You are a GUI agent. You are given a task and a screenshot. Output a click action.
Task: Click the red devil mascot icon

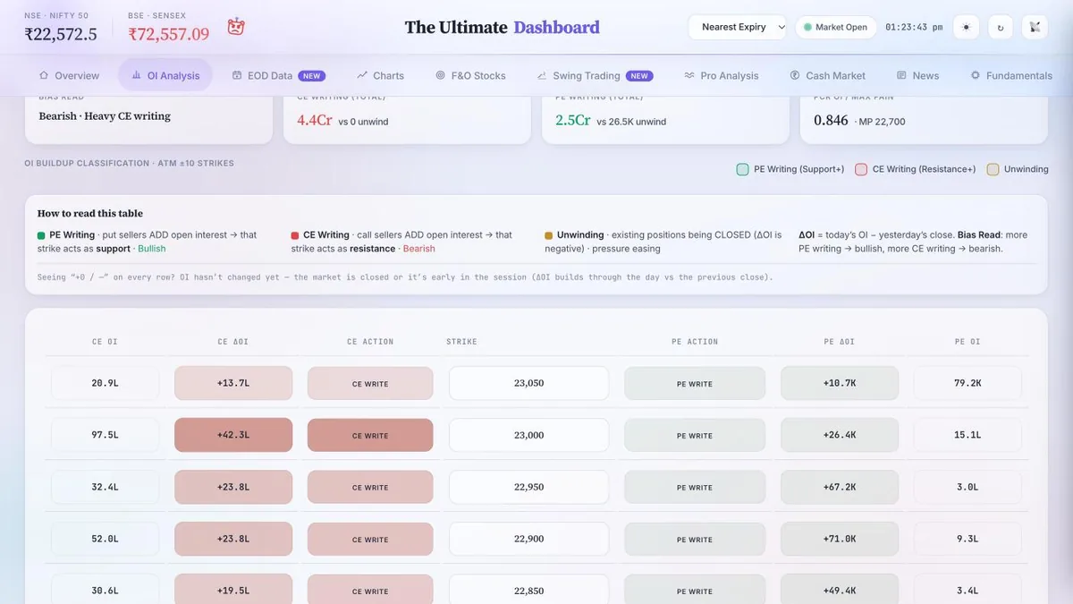click(236, 27)
